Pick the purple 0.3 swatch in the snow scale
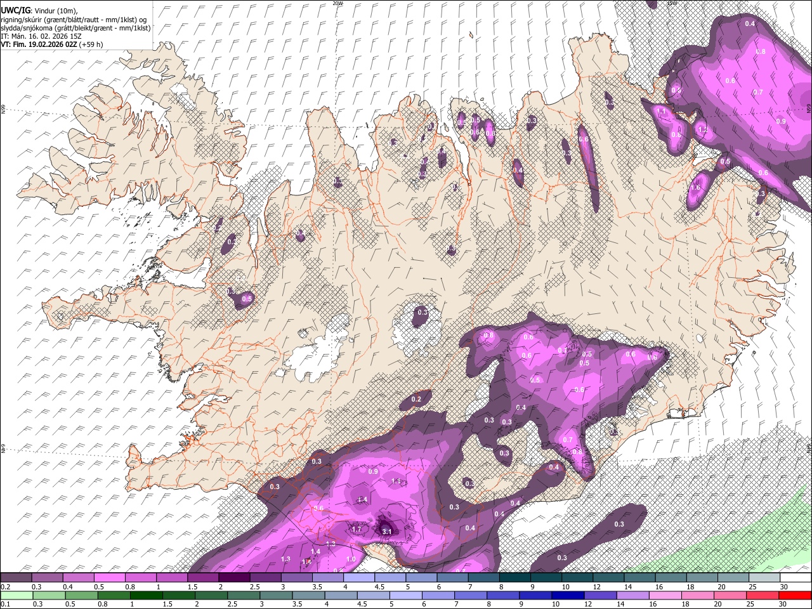This screenshot has height=609, width=812. [47, 577]
